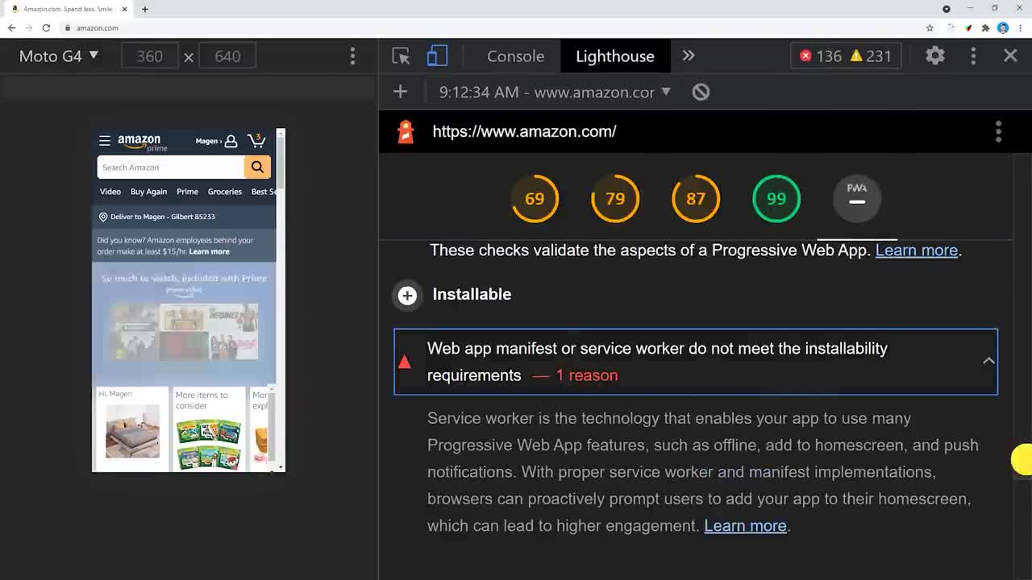
Task: Select the PWA category gauge
Action: click(x=857, y=198)
